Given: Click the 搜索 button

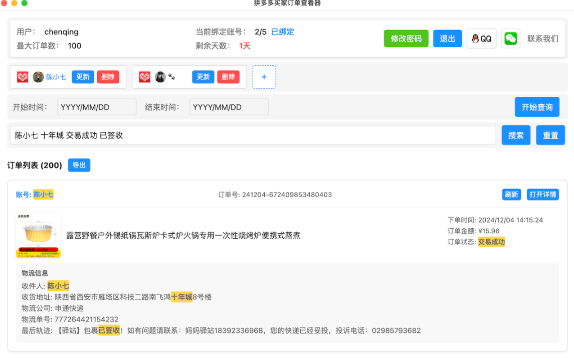Looking at the screenshot, I should [x=516, y=135].
